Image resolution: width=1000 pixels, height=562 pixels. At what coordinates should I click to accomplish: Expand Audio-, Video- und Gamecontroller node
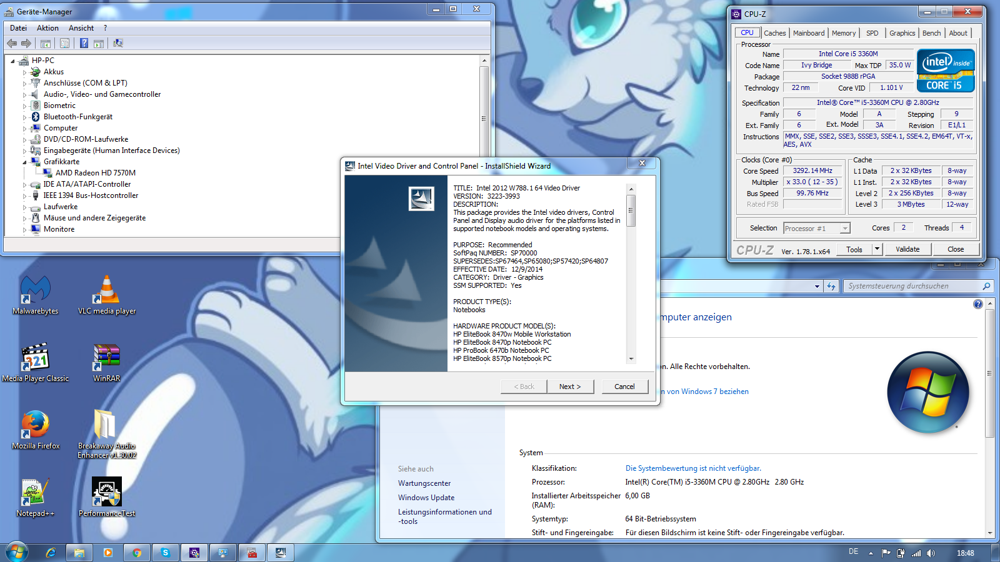tap(24, 95)
